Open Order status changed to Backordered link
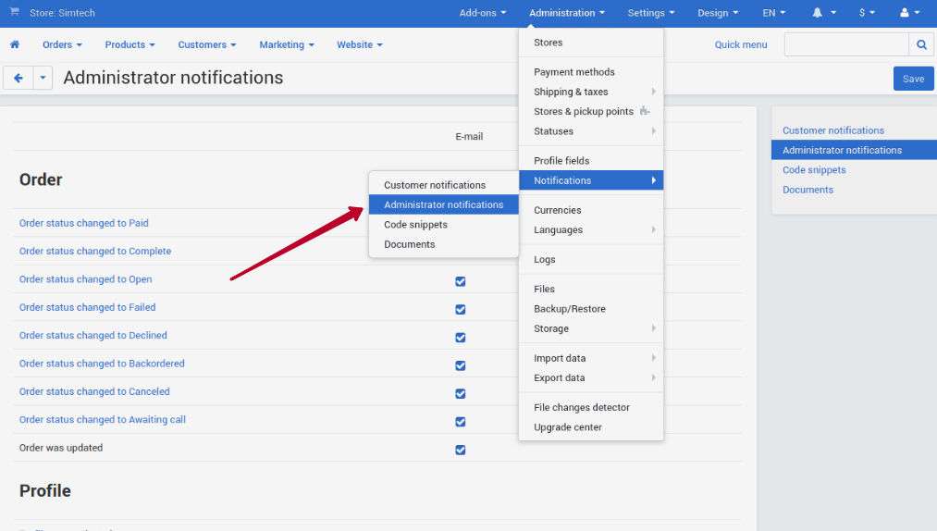937x531 pixels. [102, 364]
